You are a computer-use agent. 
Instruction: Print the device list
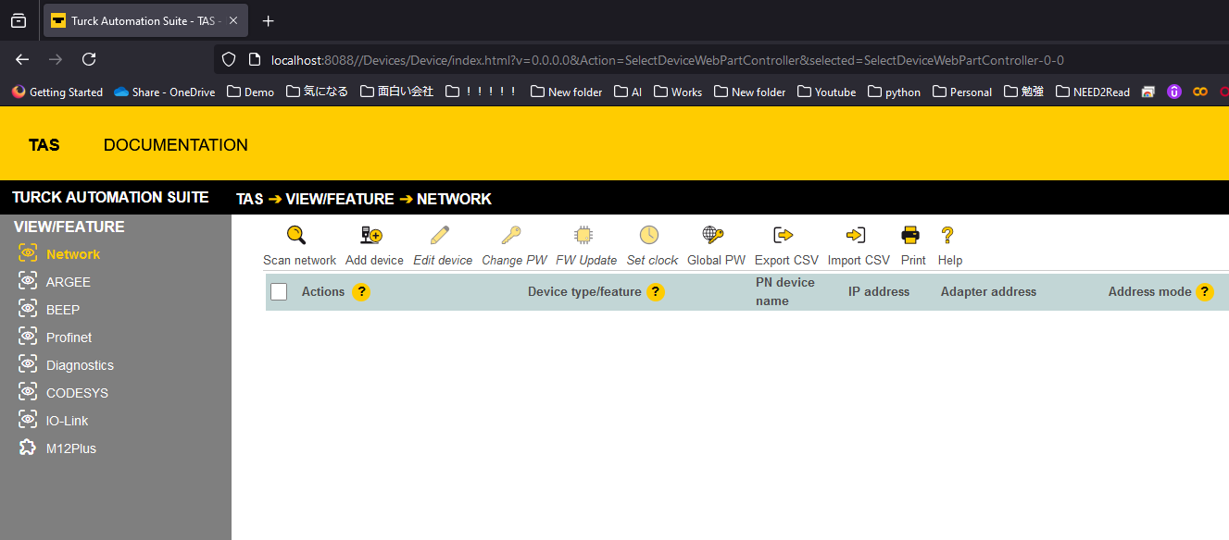912,246
